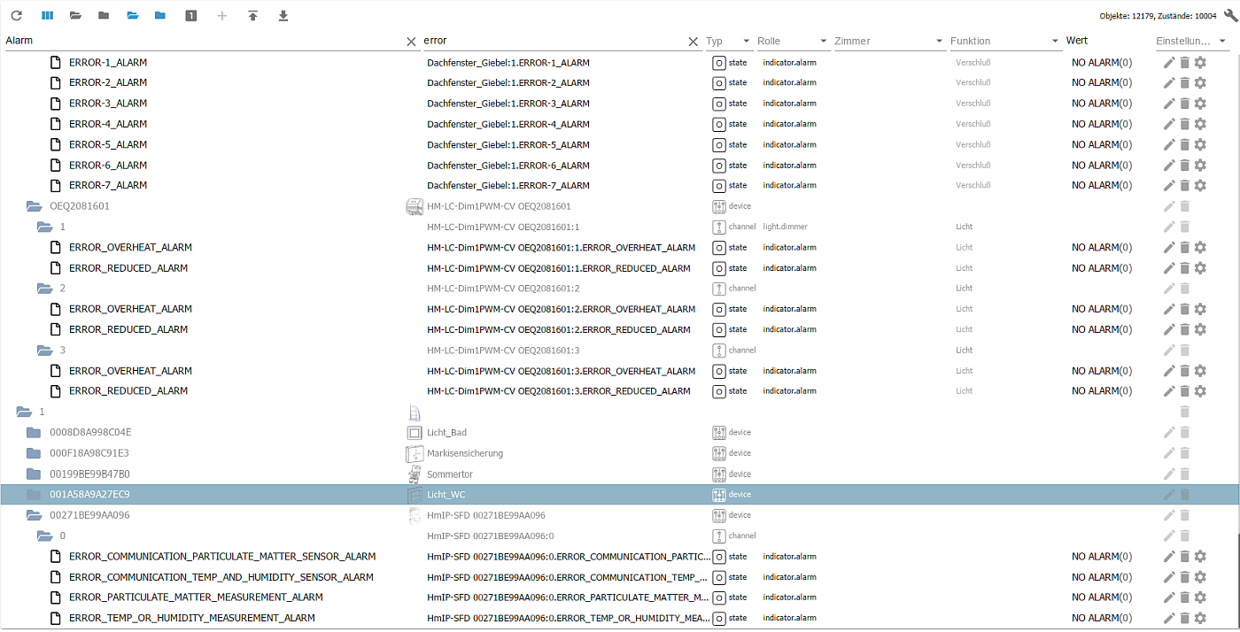Click into the Alarm ID filter field
Image resolution: width=1240 pixels, height=632 pixels.
[204, 41]
